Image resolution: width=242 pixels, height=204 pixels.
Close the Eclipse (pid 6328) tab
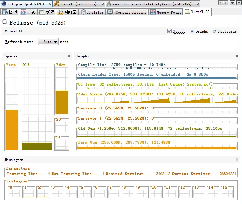point(50,4)
